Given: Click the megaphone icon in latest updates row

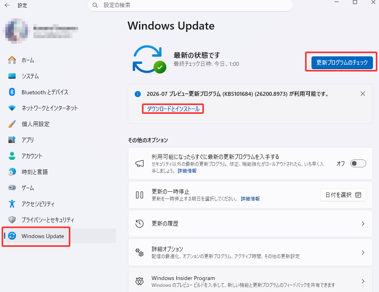Looking at the screenshot, I should (x=140, y=163).
